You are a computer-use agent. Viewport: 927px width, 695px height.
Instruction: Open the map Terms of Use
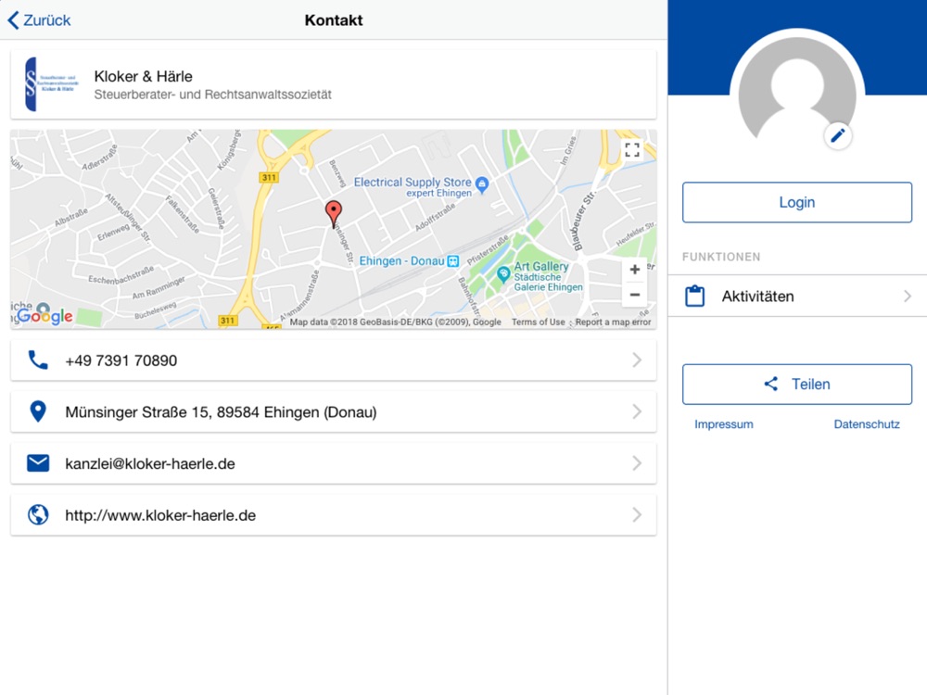(538, 322)
